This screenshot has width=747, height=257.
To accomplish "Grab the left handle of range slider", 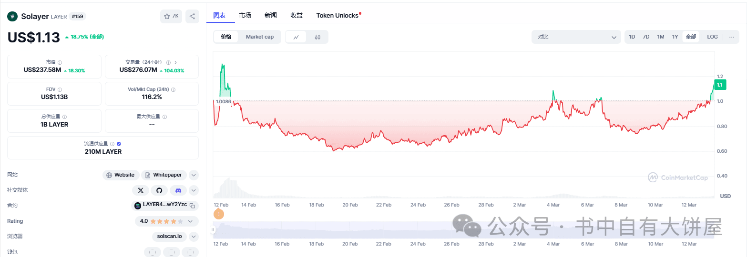I will tap(213, 230).
